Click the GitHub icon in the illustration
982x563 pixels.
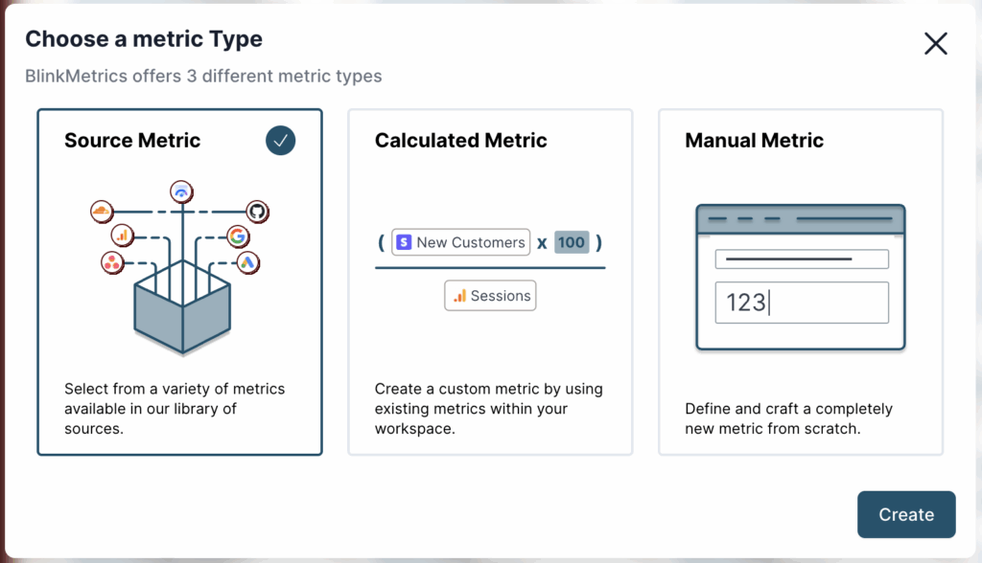[x=256, y=211]
